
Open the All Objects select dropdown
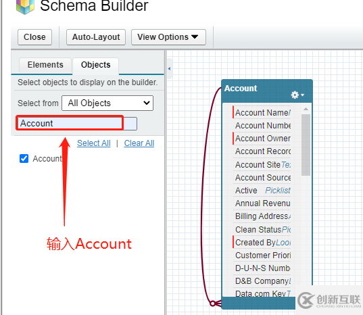pyautogui.click(x=107, y=103)
